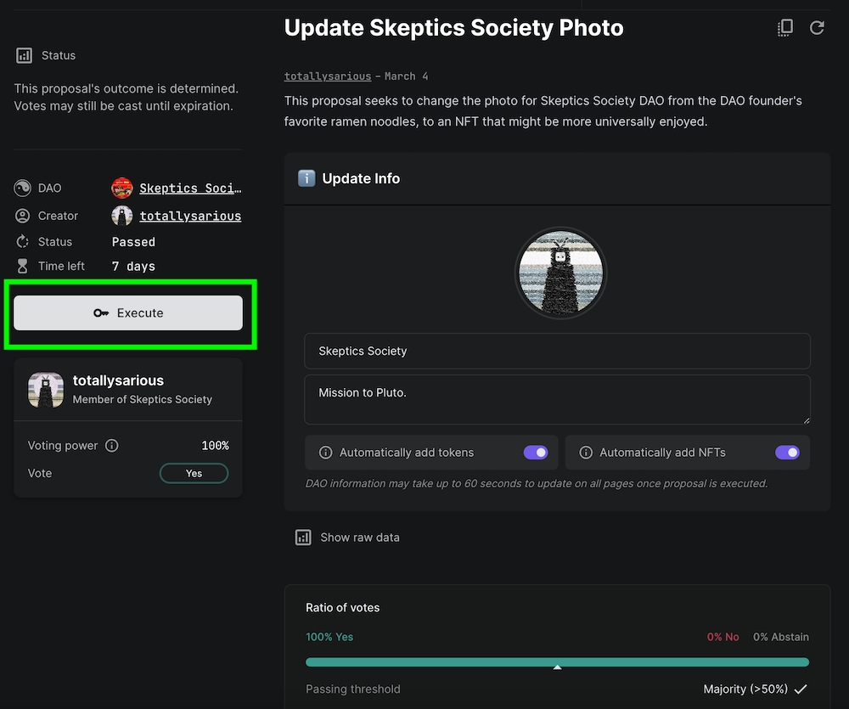This screenshot has height=709, width=849.
Task: Click the circular DAO photo preview
Action: pos(560,273)
